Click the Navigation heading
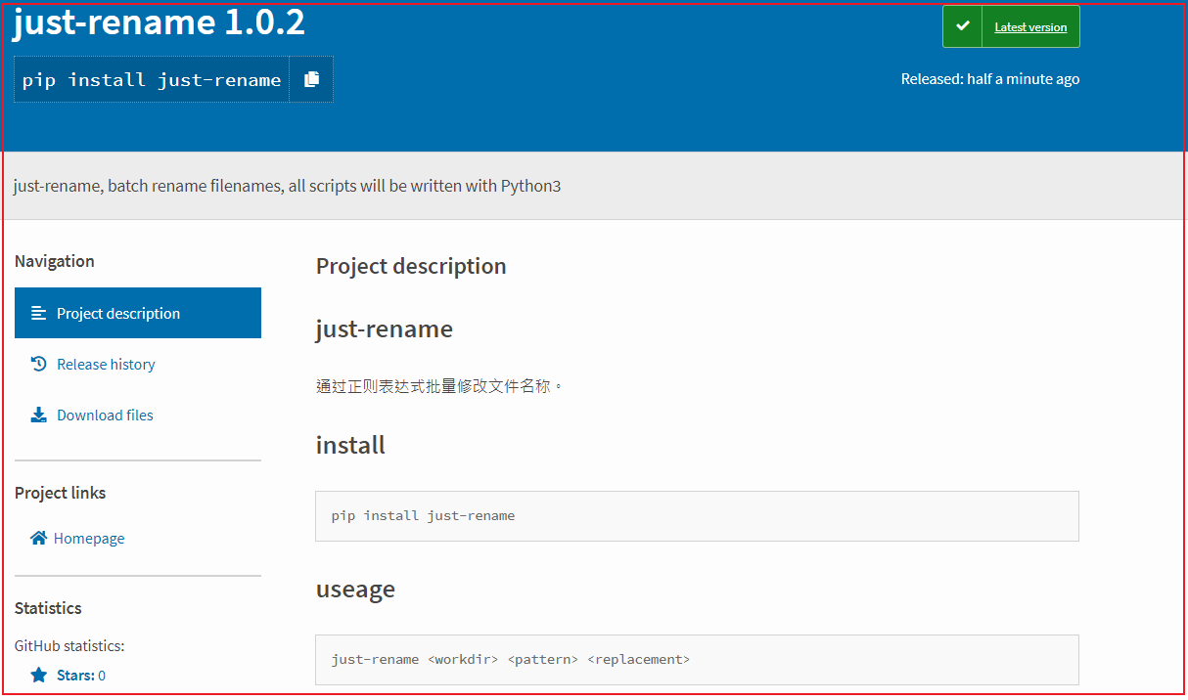 [55, 261]
